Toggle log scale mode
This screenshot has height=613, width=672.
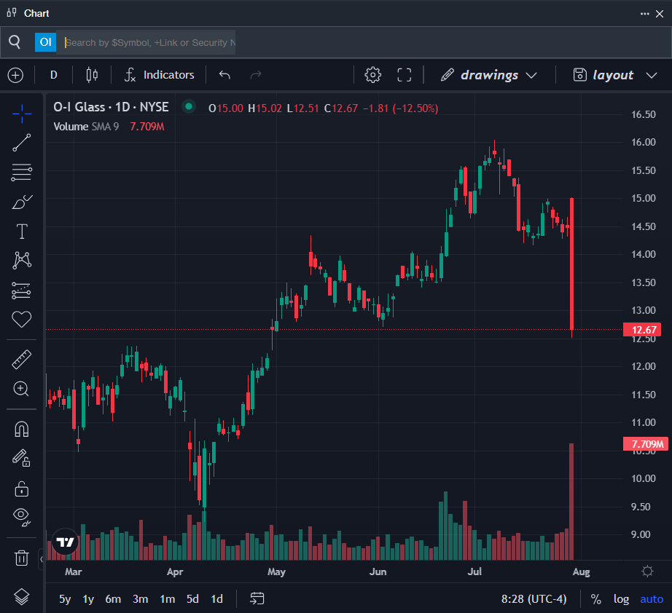[x=621, y=599]
